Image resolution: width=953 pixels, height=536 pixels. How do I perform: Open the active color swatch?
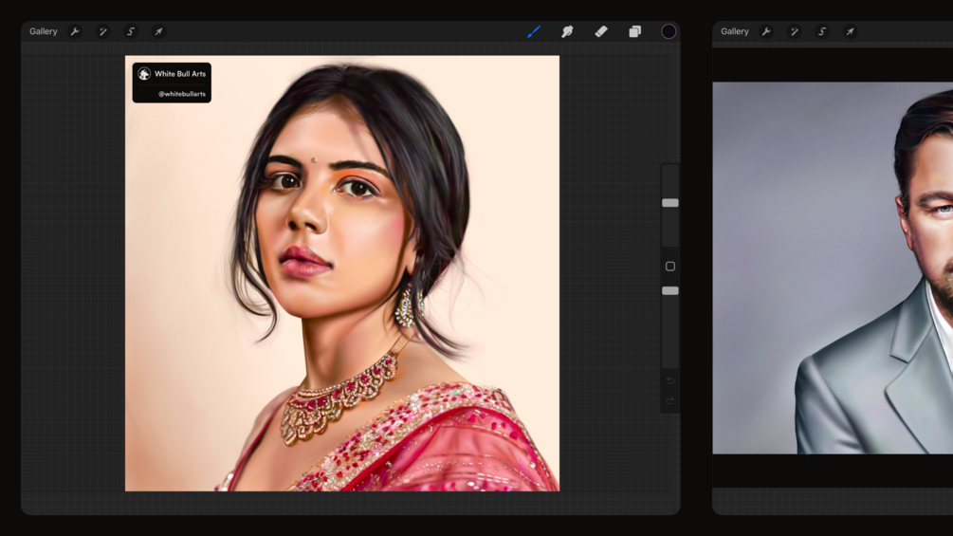click(669, 31)
